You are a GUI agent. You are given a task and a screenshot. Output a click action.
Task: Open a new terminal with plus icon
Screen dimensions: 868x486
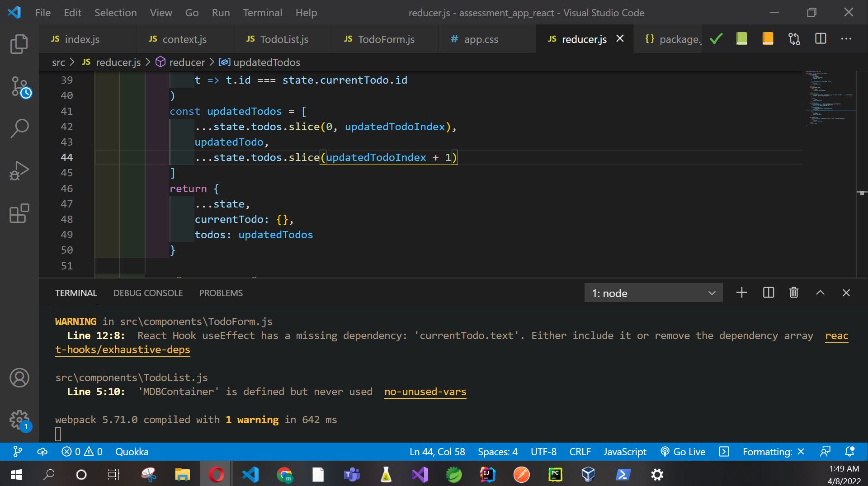pos(741,293)
